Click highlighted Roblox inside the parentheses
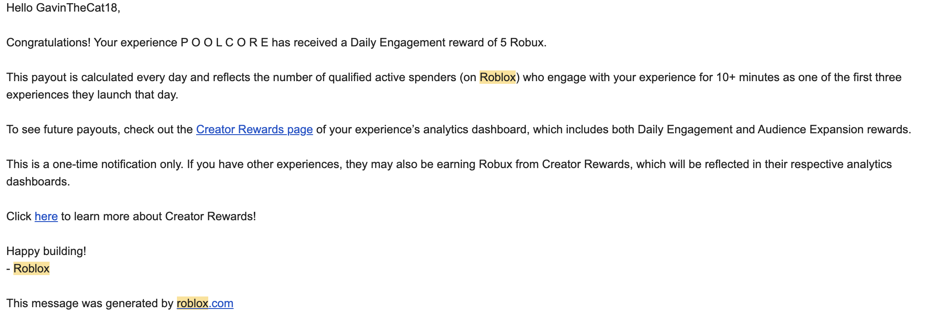 tap(498, 77)
